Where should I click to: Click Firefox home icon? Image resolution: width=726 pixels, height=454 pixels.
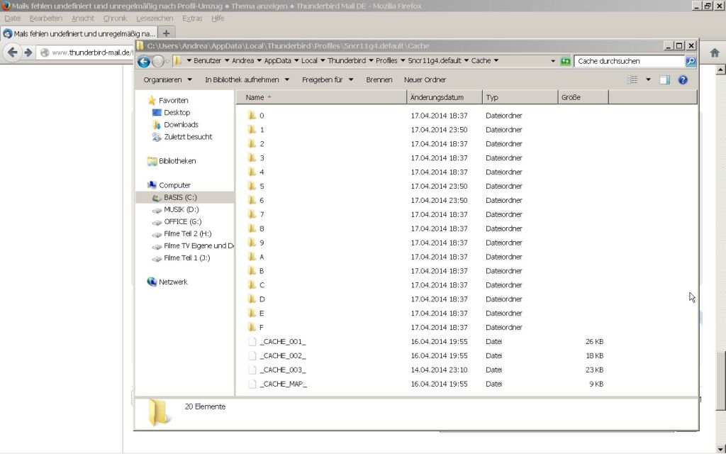coord(714,52)
